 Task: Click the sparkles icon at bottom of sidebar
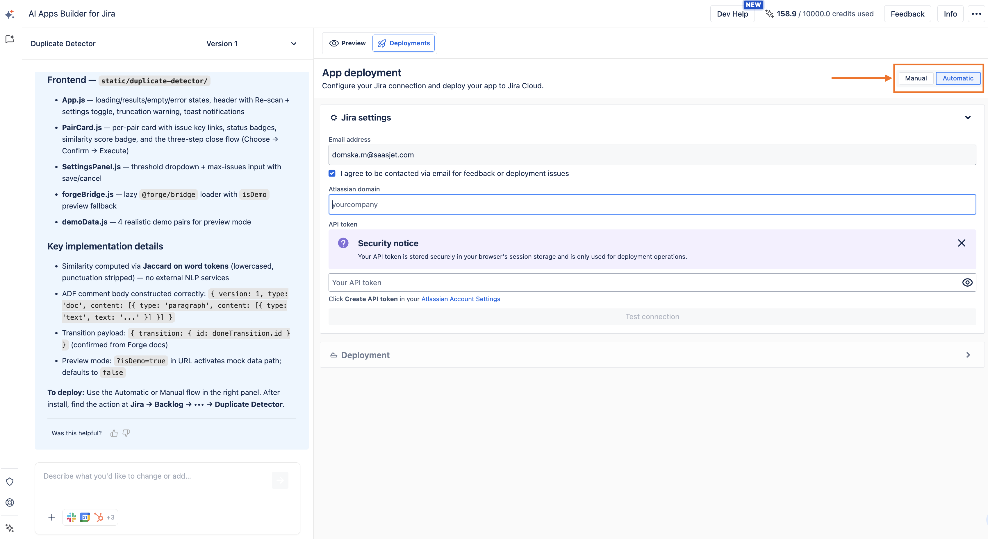[10, 528]
